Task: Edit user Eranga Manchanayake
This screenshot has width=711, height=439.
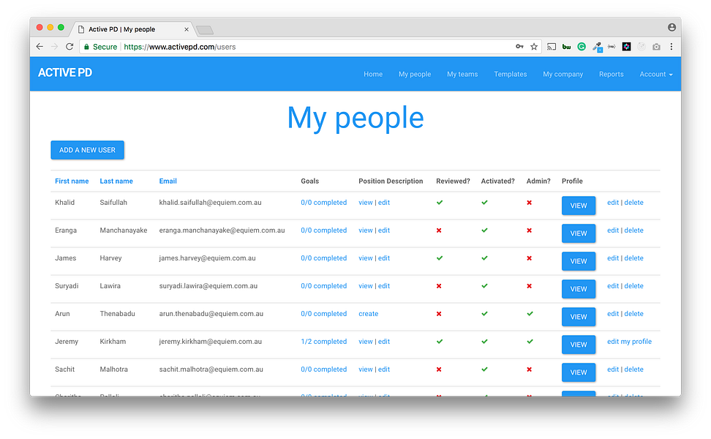Action: (x=613, y=230)
